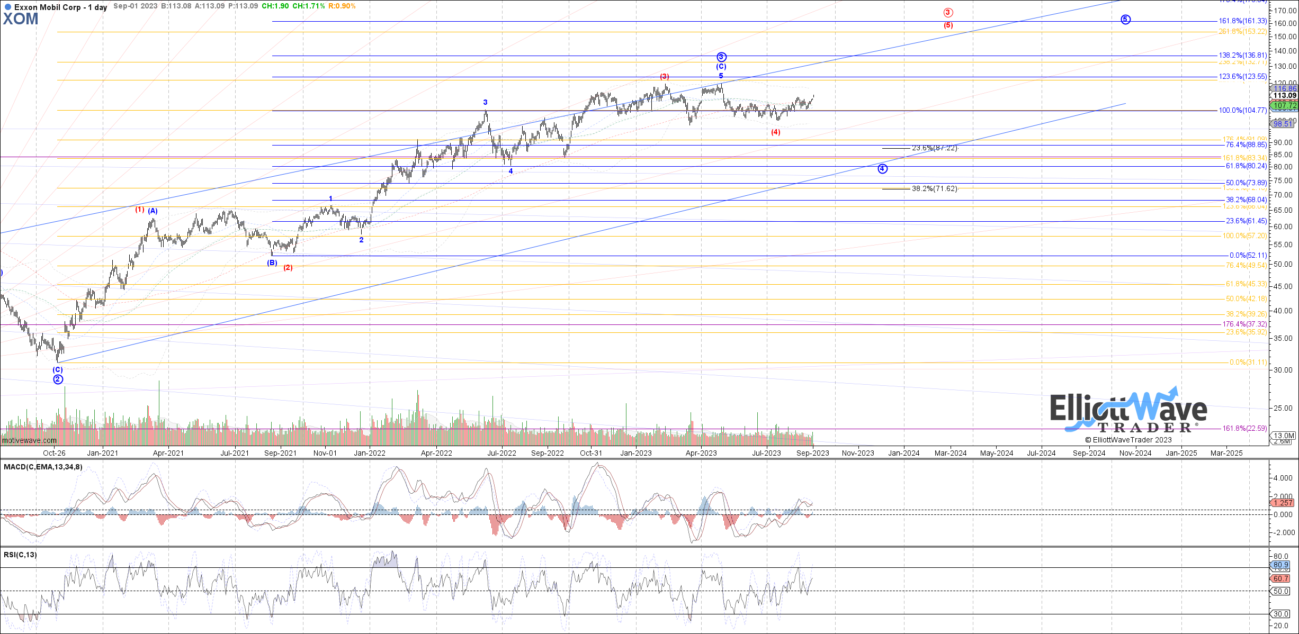
Task: Click the 138.2%(136.81) Fibonacci label
Action: [1243, 56]
